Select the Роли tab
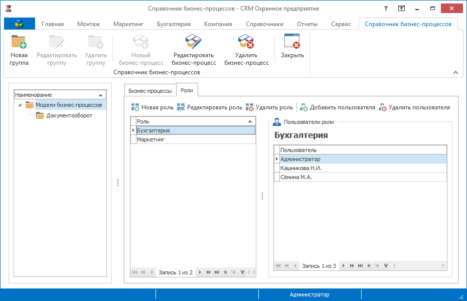Image resolution: width=467 pixels, height=301 pixels. coord(187,90)
